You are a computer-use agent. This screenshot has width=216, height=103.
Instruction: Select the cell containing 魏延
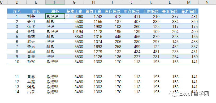[x=36, y=87]
